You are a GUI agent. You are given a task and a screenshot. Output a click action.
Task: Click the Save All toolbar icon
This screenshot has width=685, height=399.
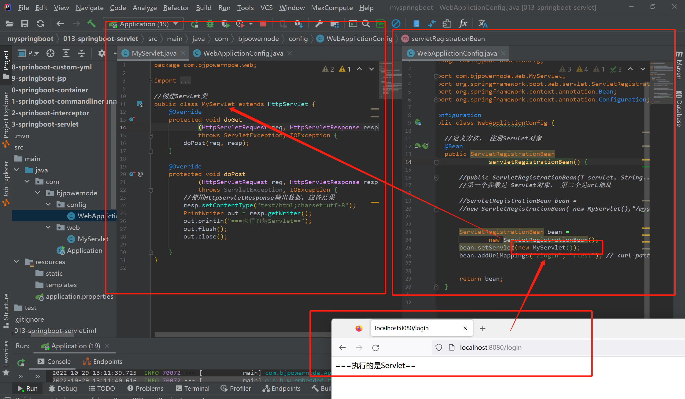[24, 24]
